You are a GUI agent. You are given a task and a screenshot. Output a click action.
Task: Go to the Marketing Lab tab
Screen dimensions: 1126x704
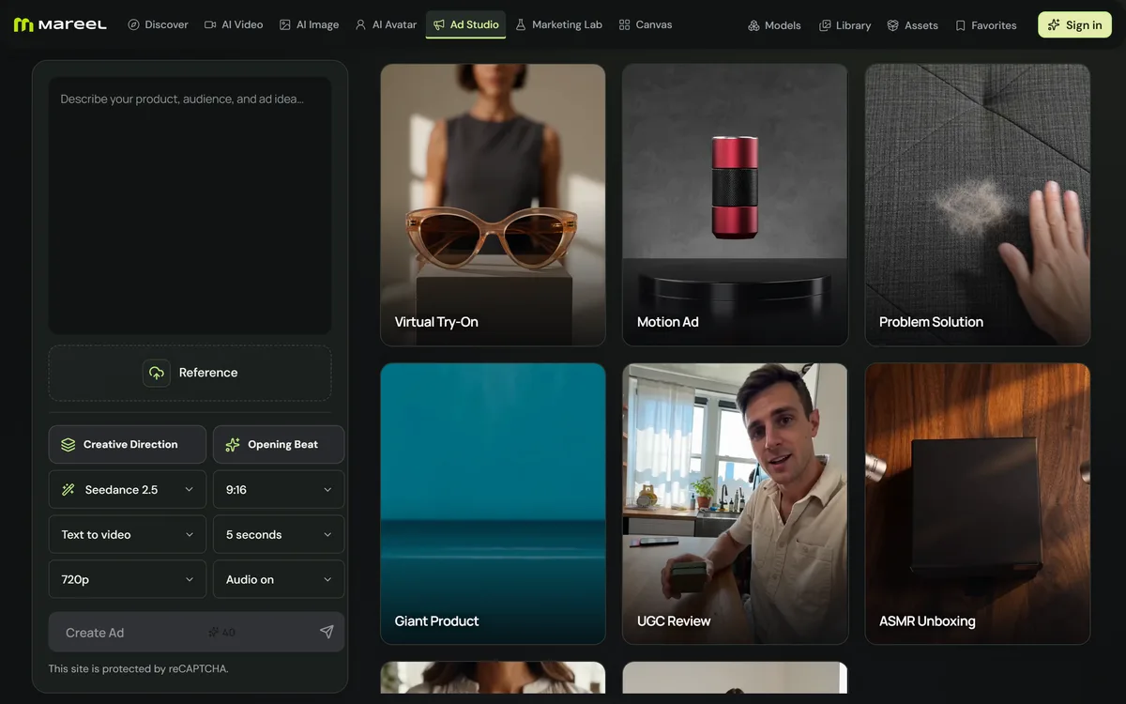(x=559, y=24)
